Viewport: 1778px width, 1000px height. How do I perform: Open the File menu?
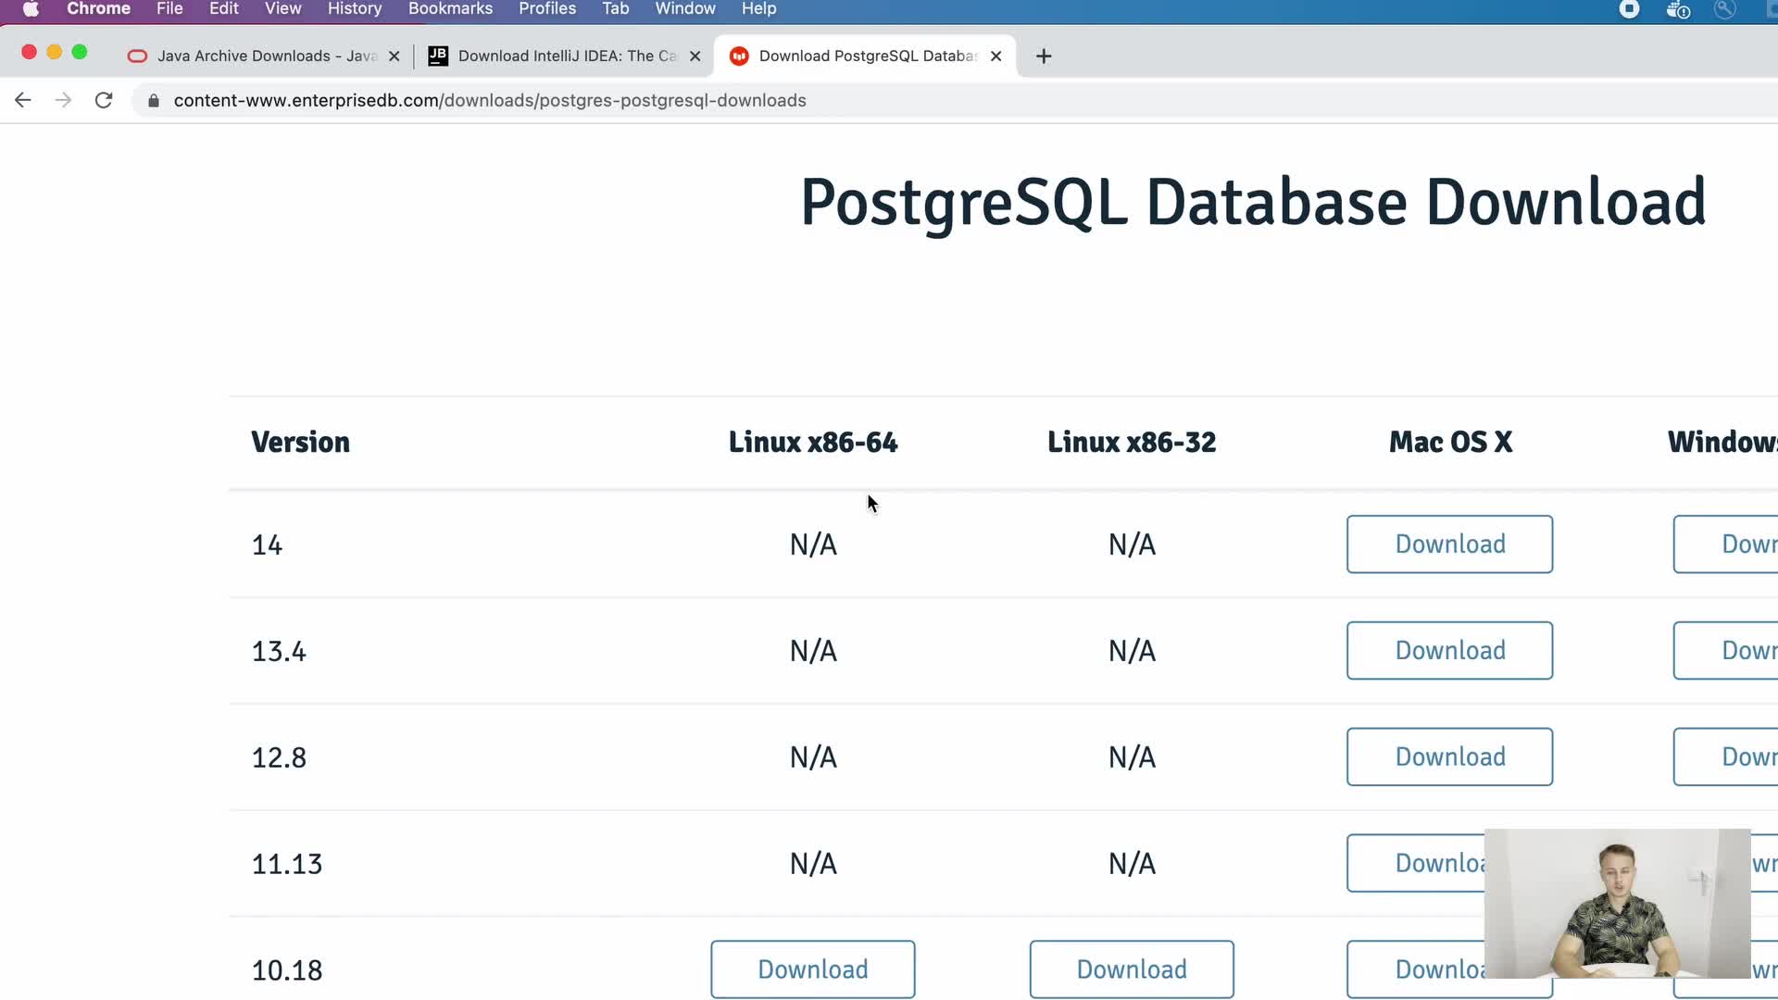(169, 9)
